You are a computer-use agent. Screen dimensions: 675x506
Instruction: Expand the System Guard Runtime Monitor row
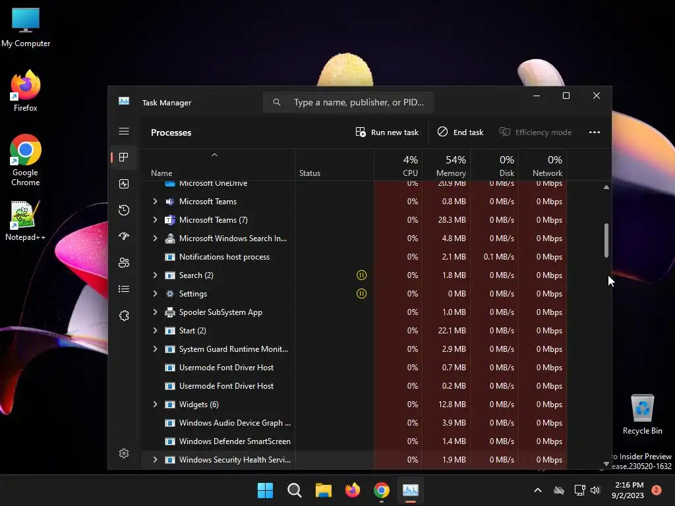coord(155,349)
